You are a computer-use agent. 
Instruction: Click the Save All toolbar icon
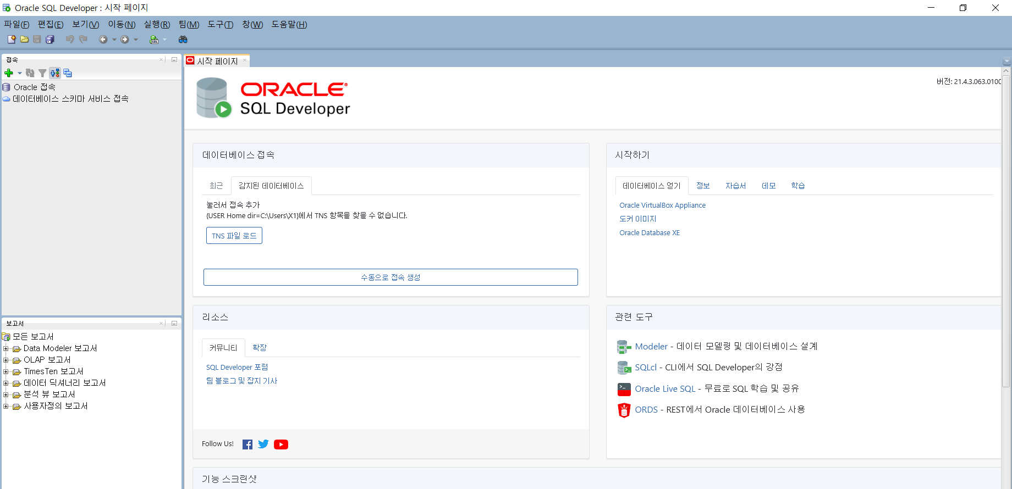coord(50,40)
